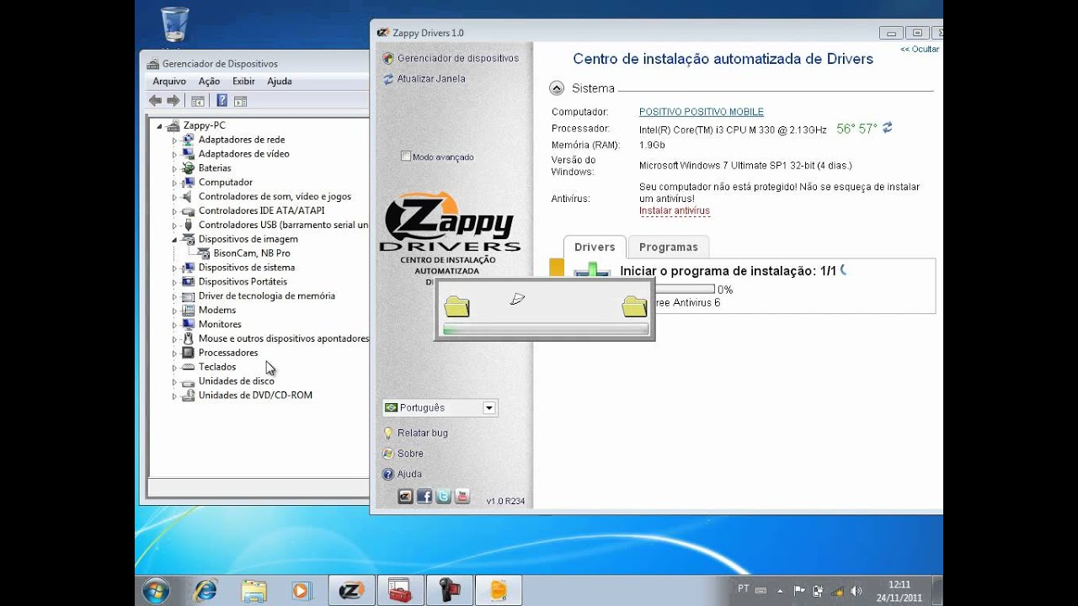1078x606 pixels.
Task: Select the Drivers tab
Action: pos(595,247)
